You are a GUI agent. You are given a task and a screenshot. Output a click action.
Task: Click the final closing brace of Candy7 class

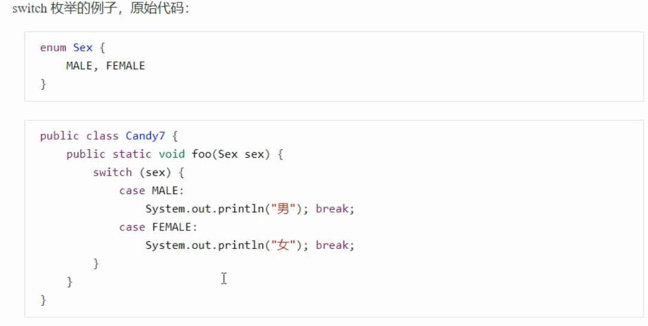pyautogui.click(x=44, y=300)
